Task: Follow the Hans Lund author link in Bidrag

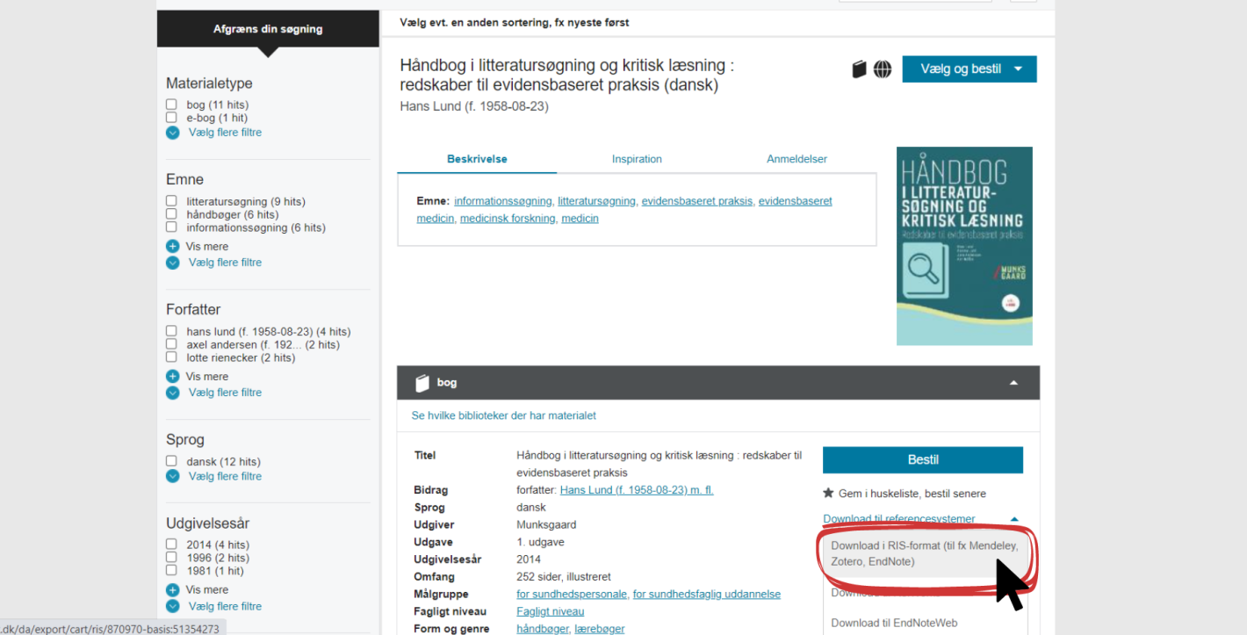Action: pyautogui.click(x=637, y=490)
